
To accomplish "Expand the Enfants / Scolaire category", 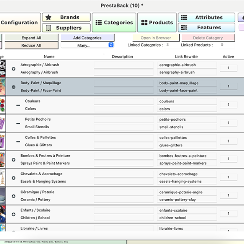I will pyautogui.click(x=14, y=214).
